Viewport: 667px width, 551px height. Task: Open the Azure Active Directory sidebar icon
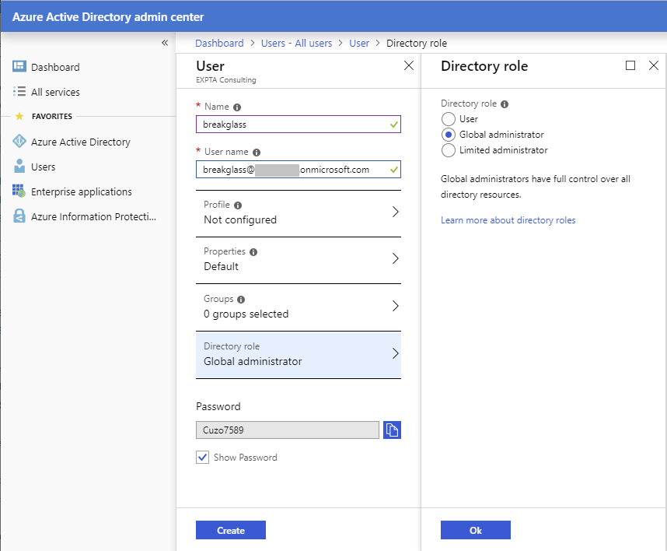pos(17,142)
